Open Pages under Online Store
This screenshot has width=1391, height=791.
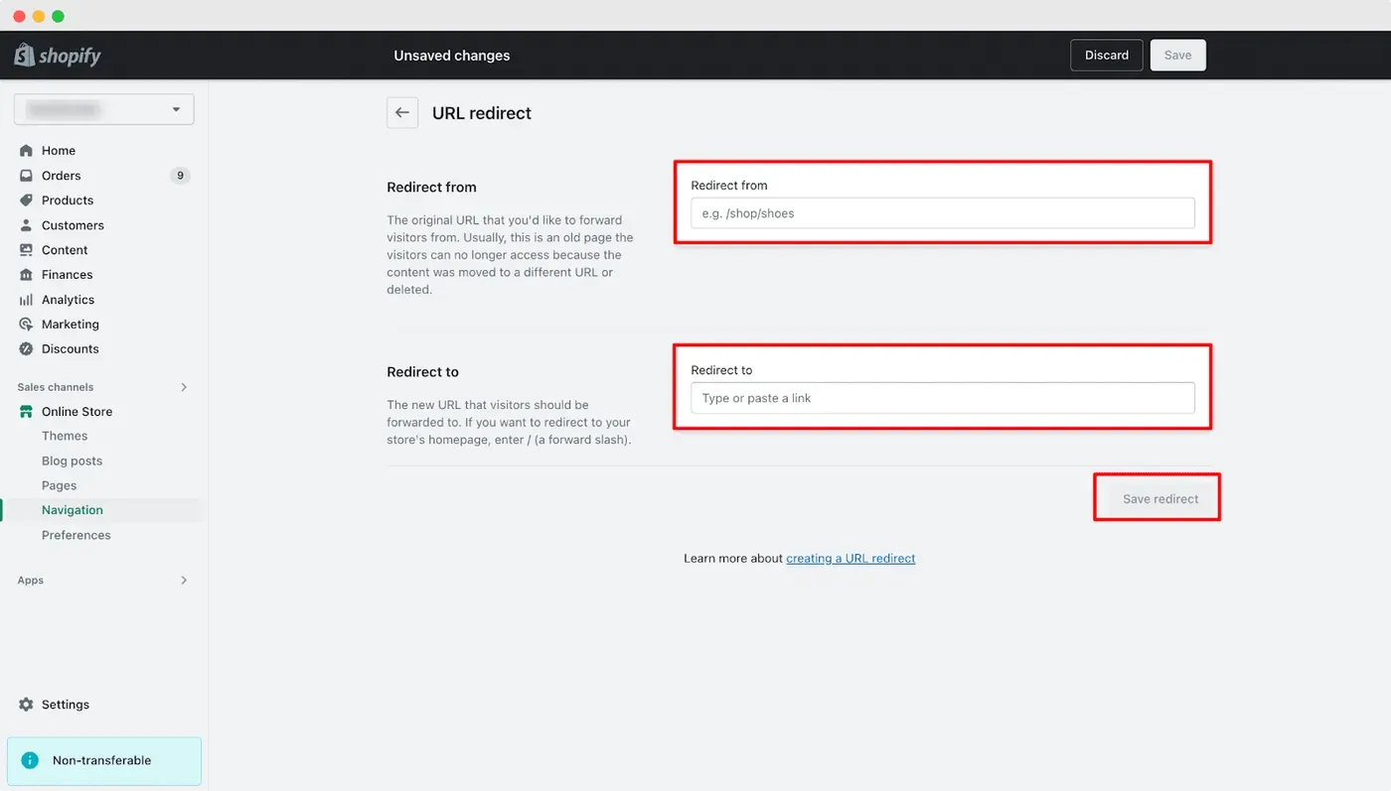coord(59,485)
